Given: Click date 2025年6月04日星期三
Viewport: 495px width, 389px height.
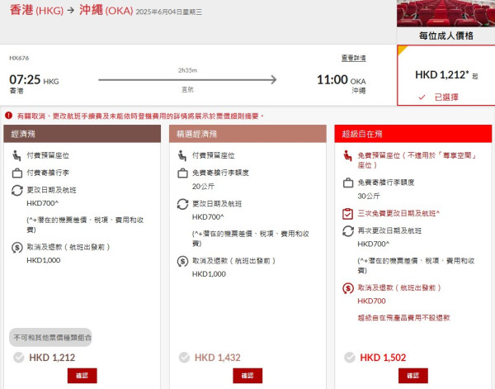Looking at the screenshot, I should (169, 12).
